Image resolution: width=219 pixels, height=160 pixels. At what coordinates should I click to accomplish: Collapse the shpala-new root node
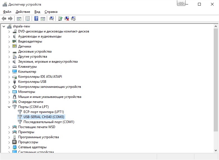4,26
